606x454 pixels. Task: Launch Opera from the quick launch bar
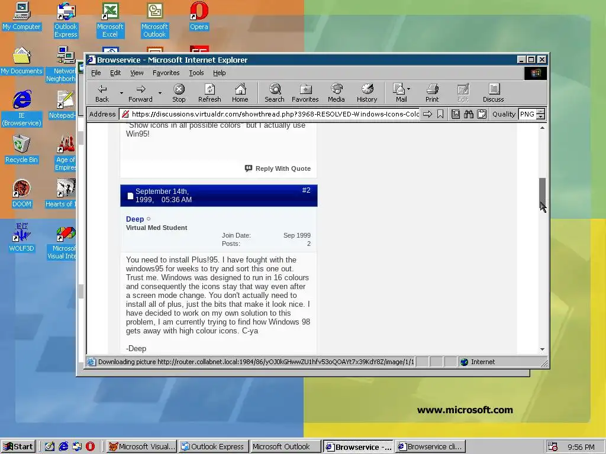click(x=90, y=447)
